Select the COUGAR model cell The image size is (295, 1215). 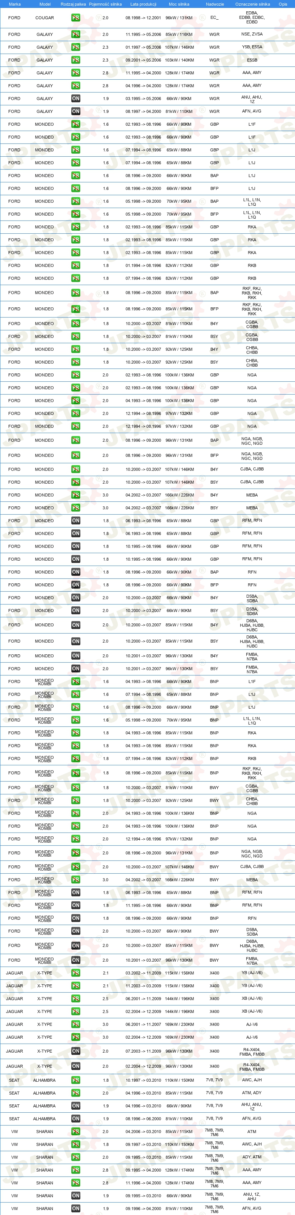coord(45,18)
